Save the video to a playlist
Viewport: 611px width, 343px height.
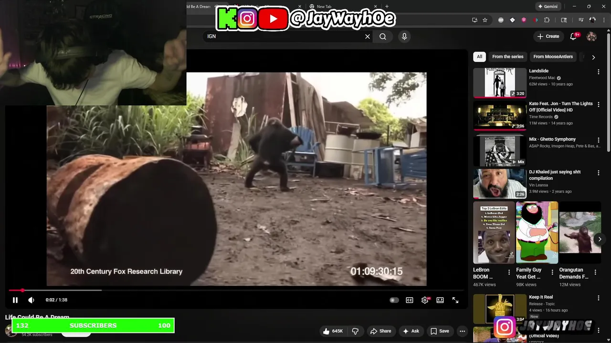tap(440, 331)
